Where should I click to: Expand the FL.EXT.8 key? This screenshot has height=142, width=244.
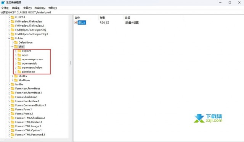9,17
